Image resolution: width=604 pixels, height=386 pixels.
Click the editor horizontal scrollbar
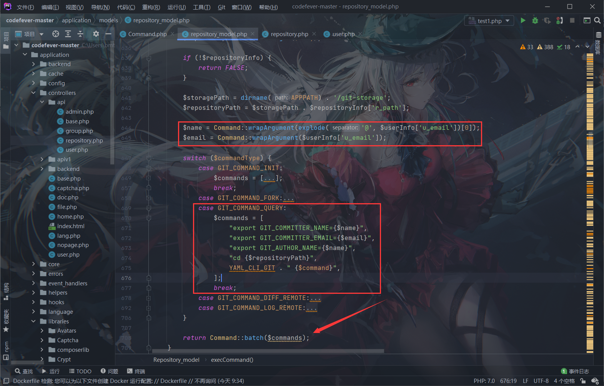(x=268, y=351)
